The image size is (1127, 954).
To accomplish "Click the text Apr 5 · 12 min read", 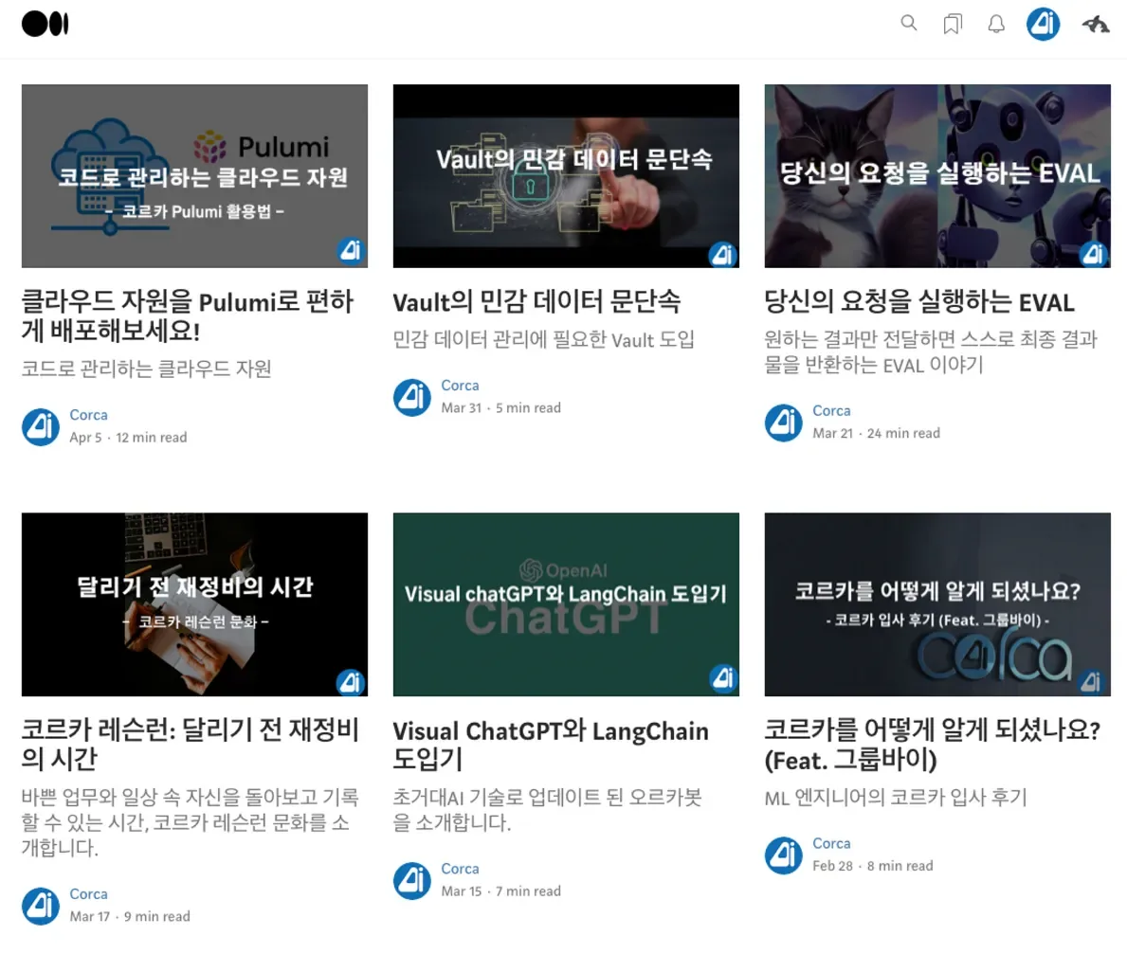I will (129, 438).
